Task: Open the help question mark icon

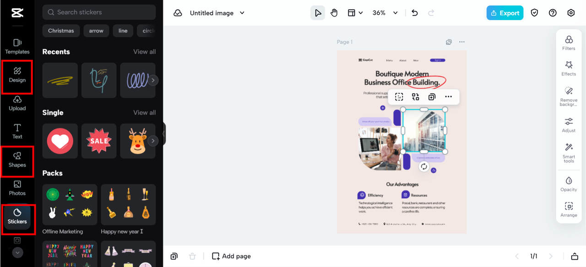Action: [553, 13]
